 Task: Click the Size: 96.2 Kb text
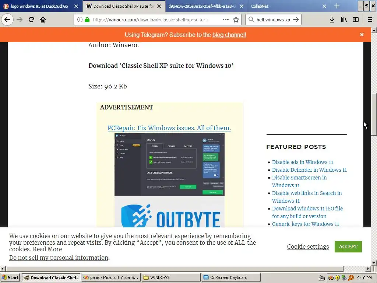coord(108,86)
